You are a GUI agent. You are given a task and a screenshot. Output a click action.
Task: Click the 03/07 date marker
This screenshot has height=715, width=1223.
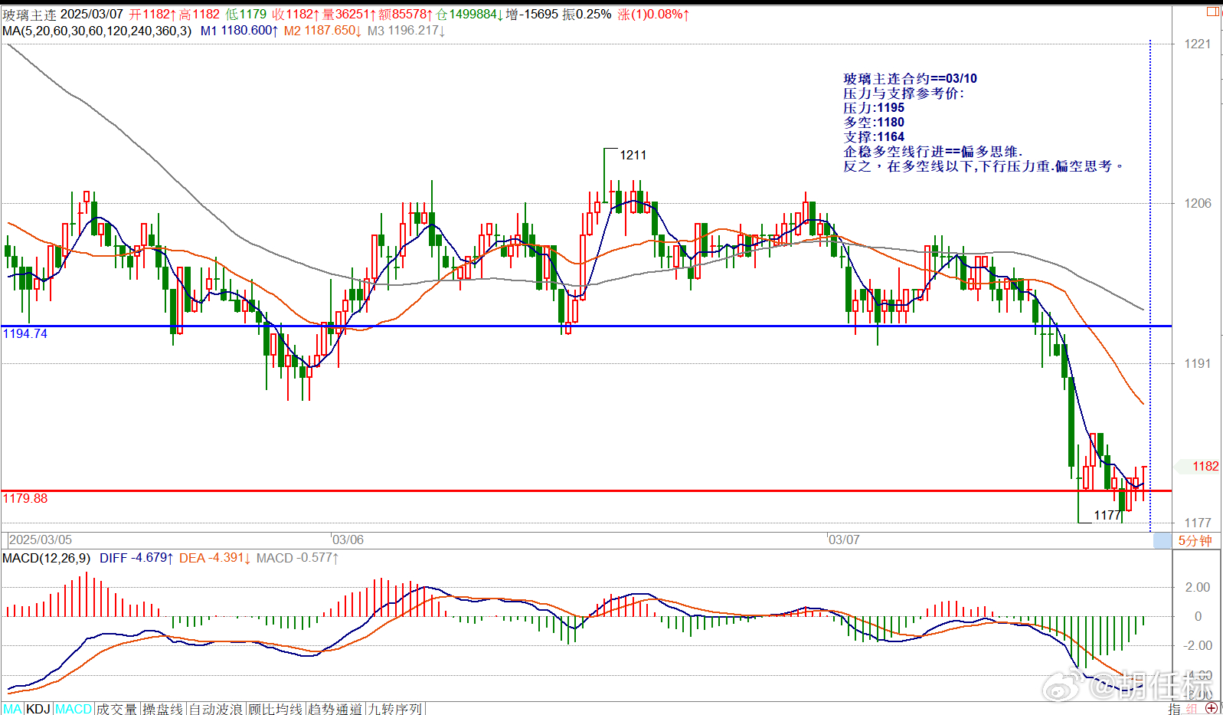[x=844, y=540]
